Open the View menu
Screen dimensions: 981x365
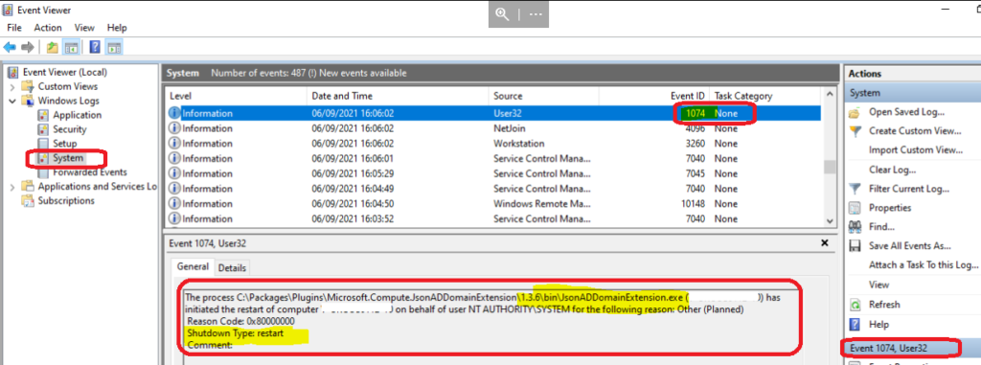[84, 28]
